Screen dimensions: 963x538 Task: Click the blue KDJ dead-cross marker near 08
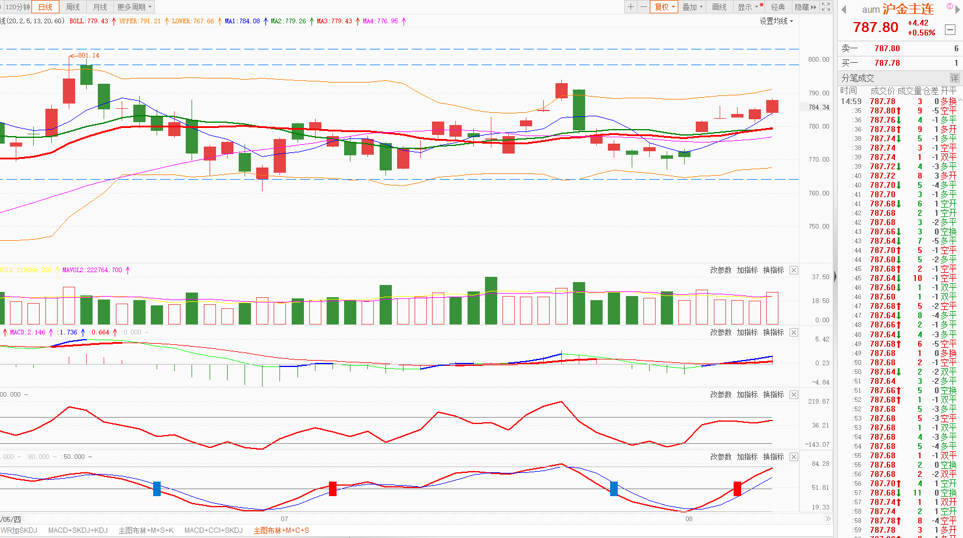(614, 489)
